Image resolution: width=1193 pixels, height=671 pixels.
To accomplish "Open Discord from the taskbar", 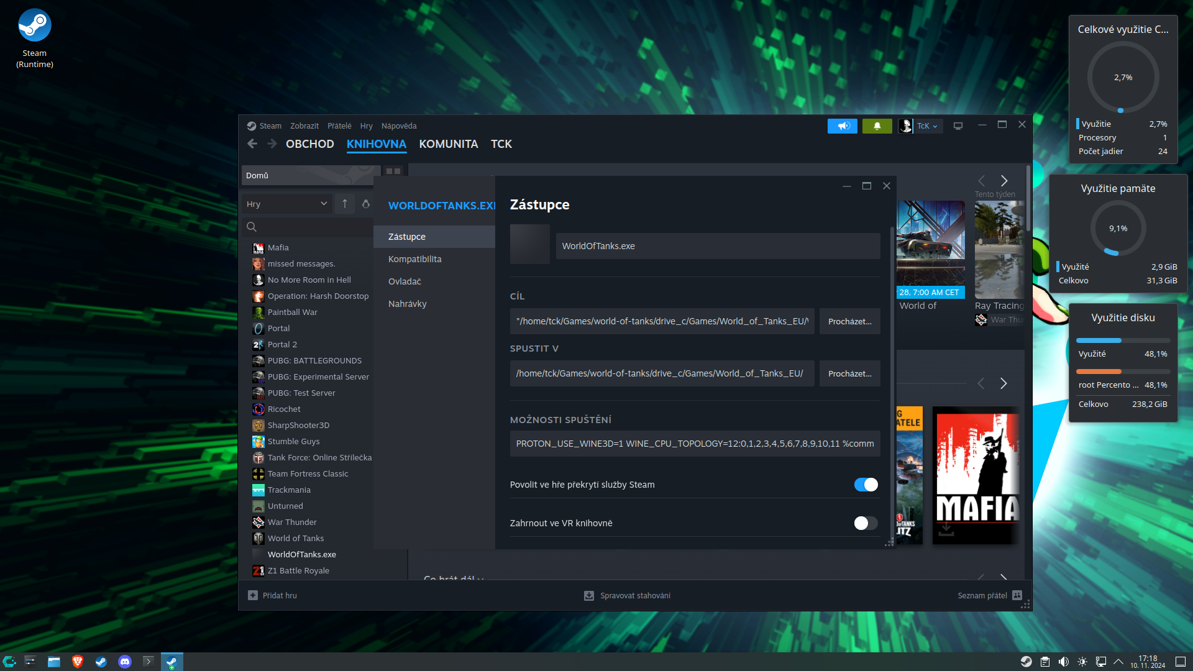I will [125, 662].
